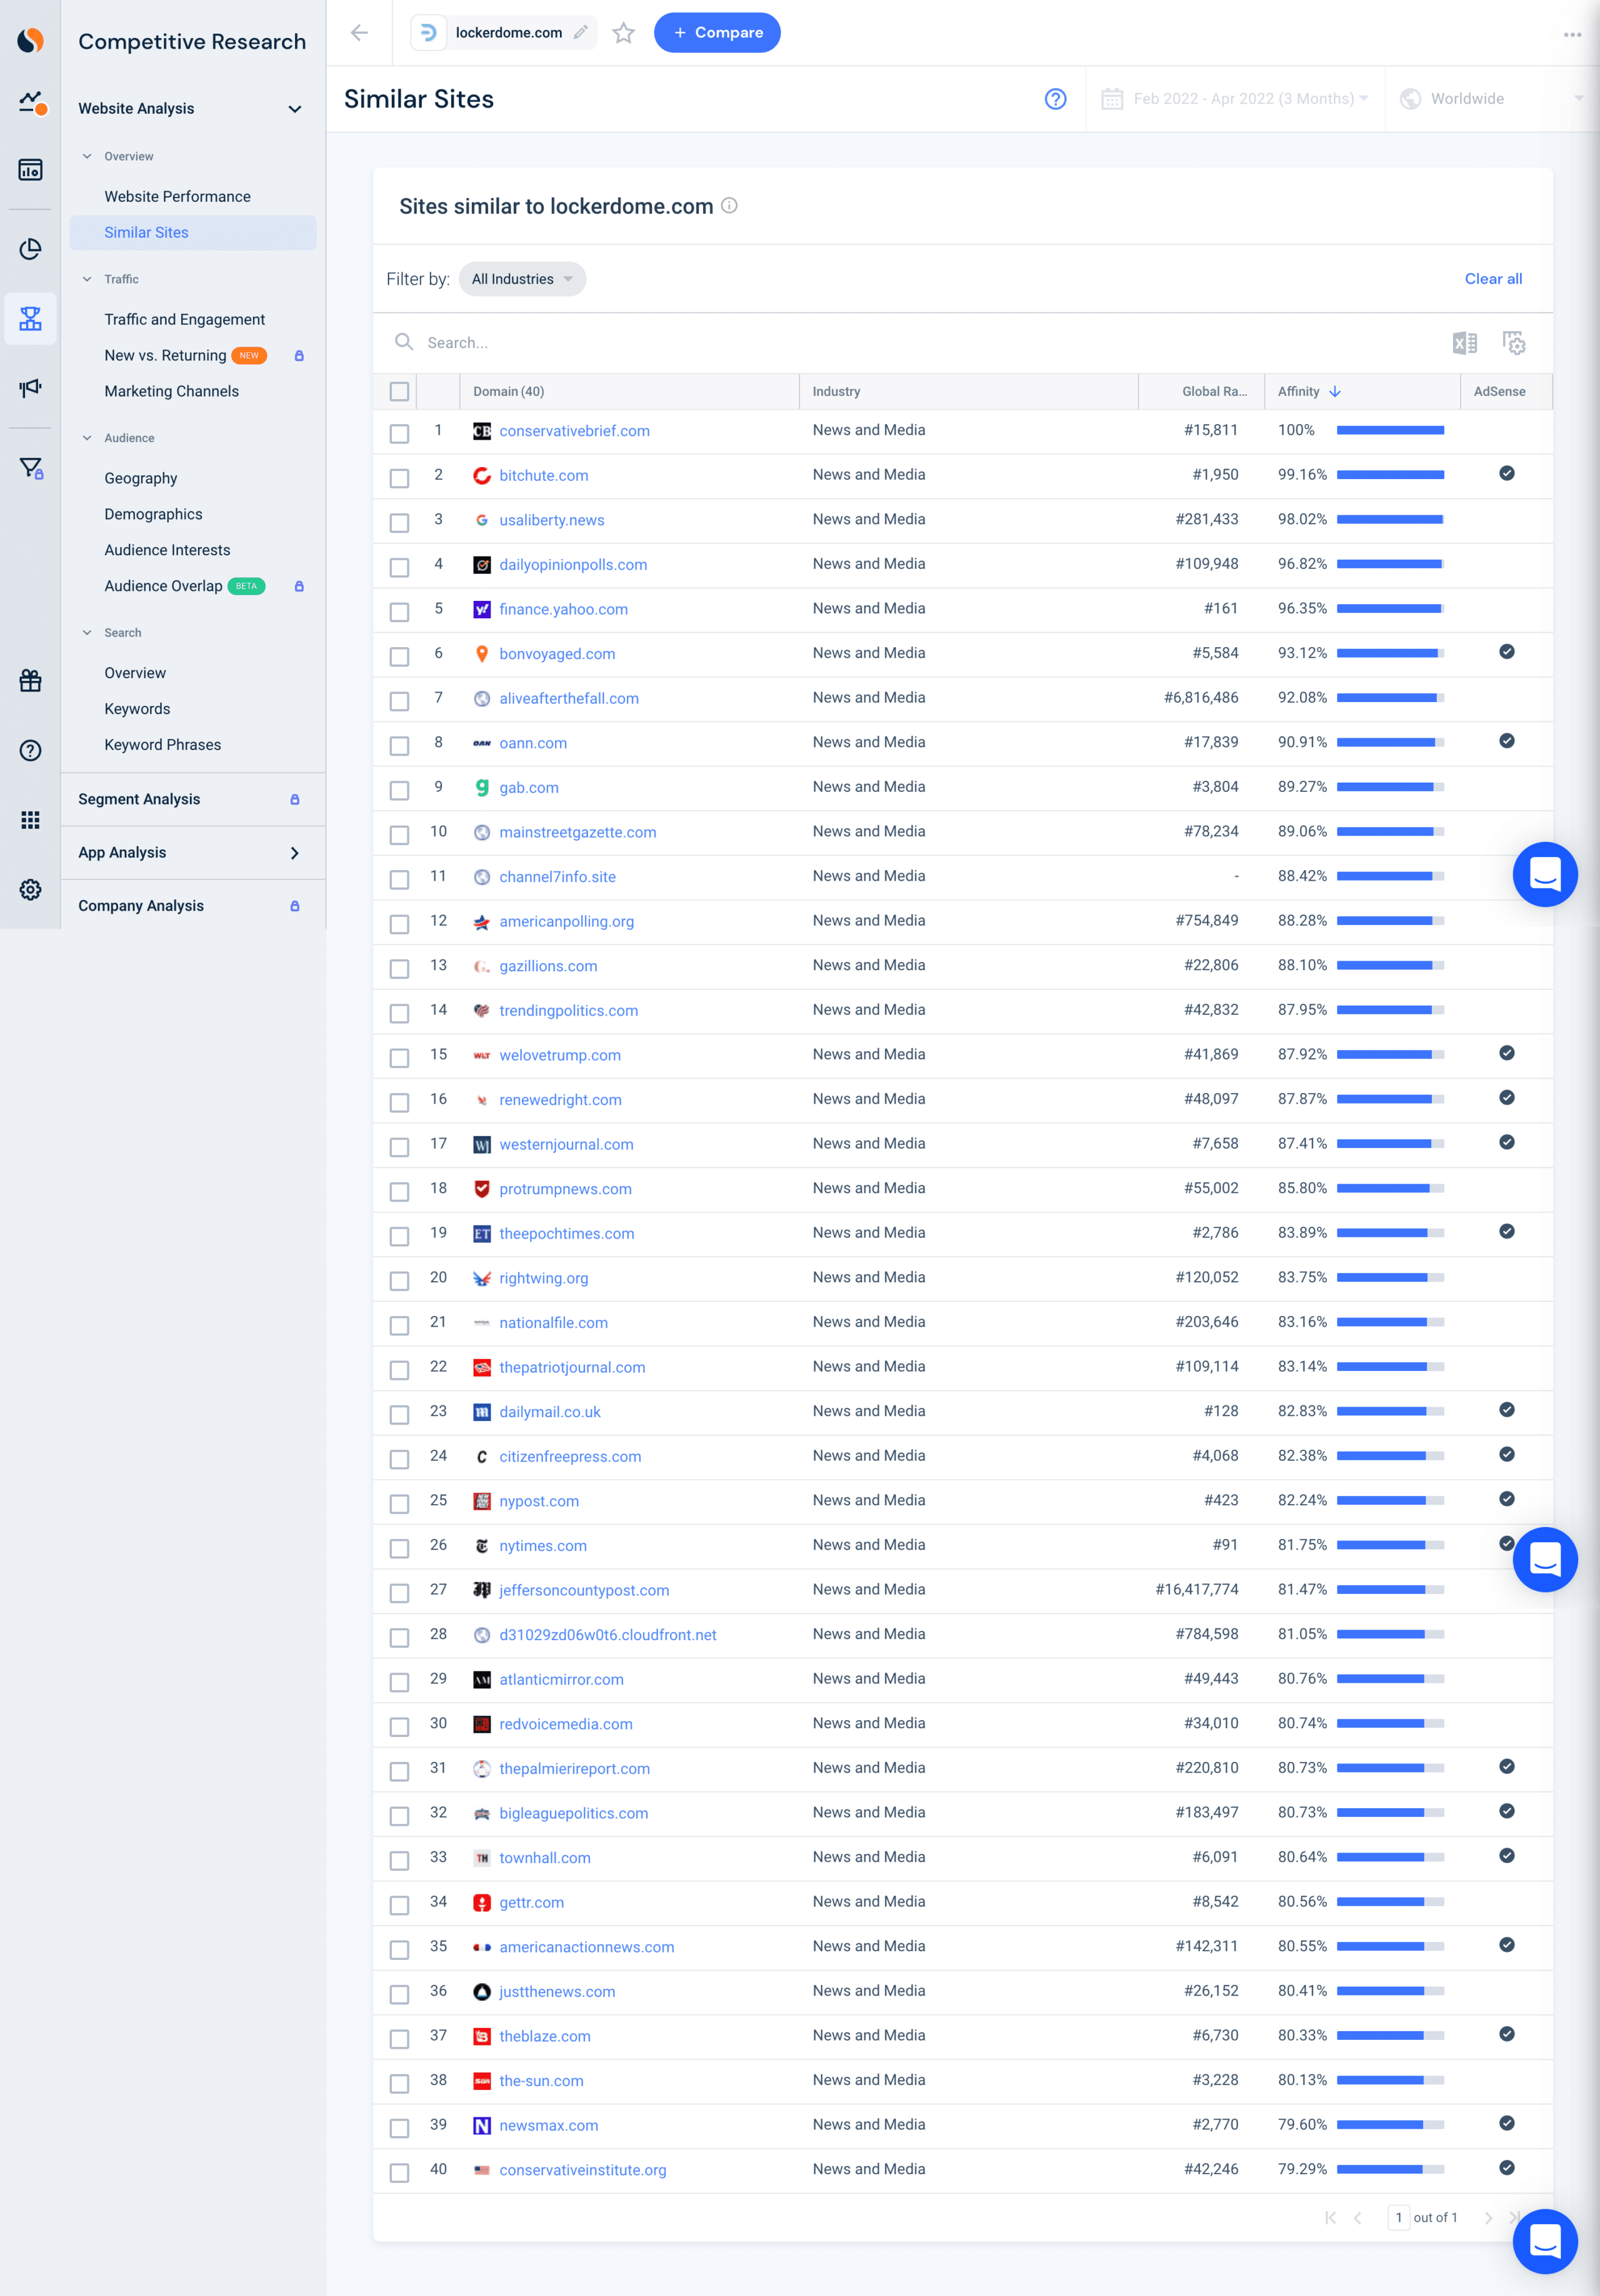The width and height of the screenshot is (1600, 2296).
Task: Open the megaphone marketing sidebar icon
Action: tap(31, 388)
